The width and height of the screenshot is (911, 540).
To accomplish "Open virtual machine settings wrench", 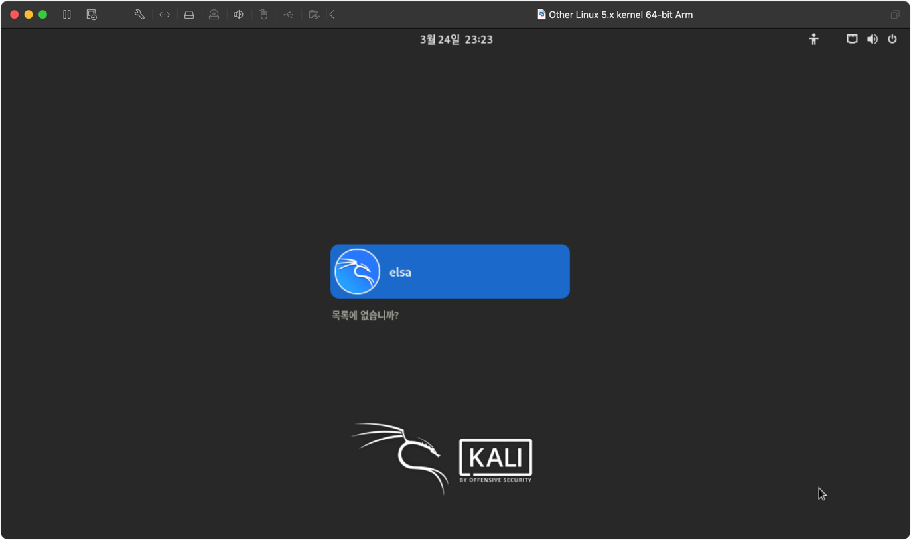I will pos(139,15).
